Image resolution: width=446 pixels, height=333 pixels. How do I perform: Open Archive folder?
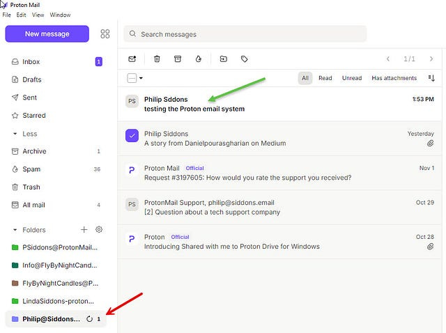coord(56,151)
